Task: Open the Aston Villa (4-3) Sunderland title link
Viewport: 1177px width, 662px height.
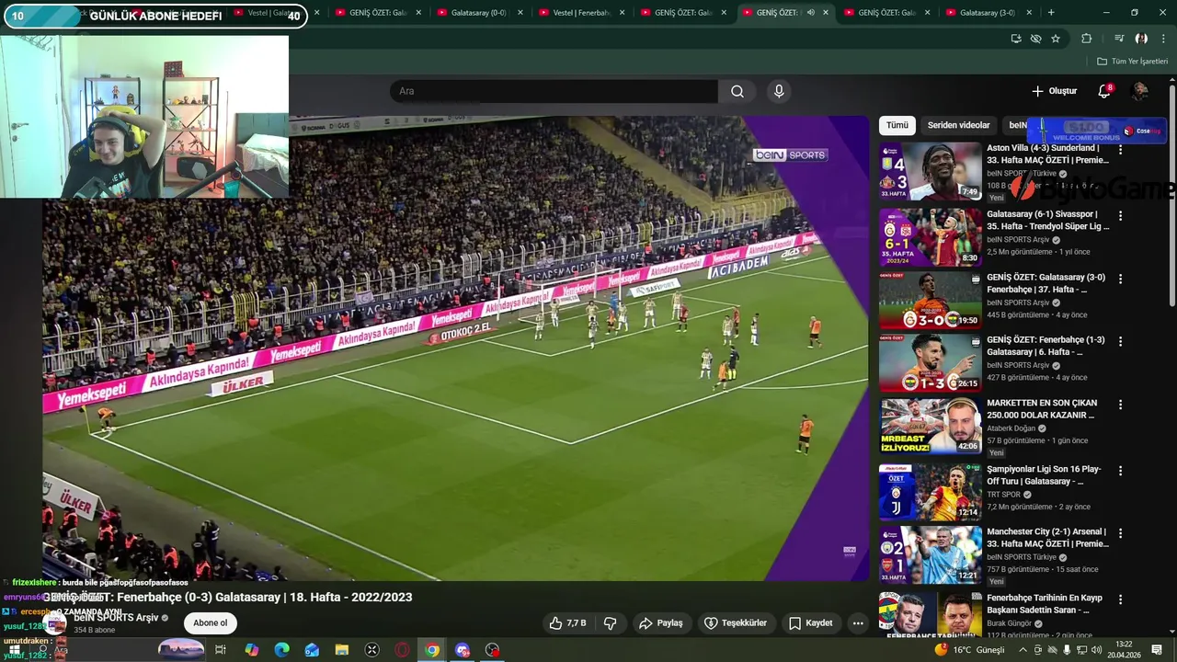Action: point(1047,154)
